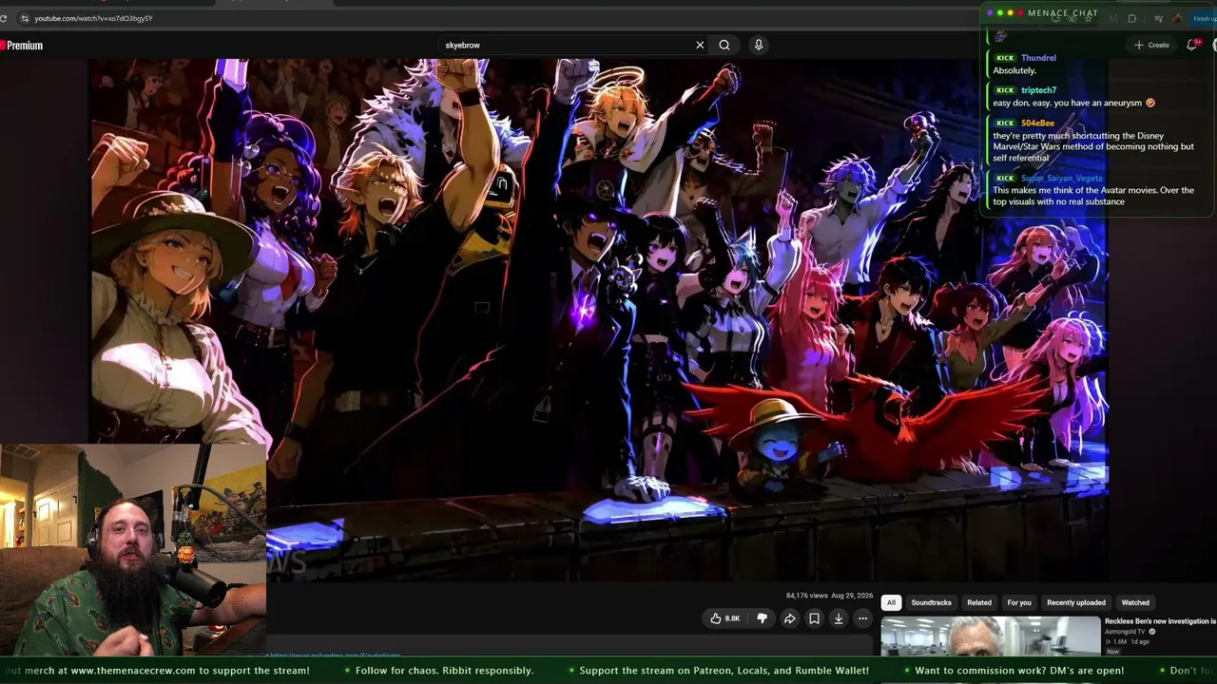Click the Create button
The image size is (1217, 684).
click(x=1151, y=45)
